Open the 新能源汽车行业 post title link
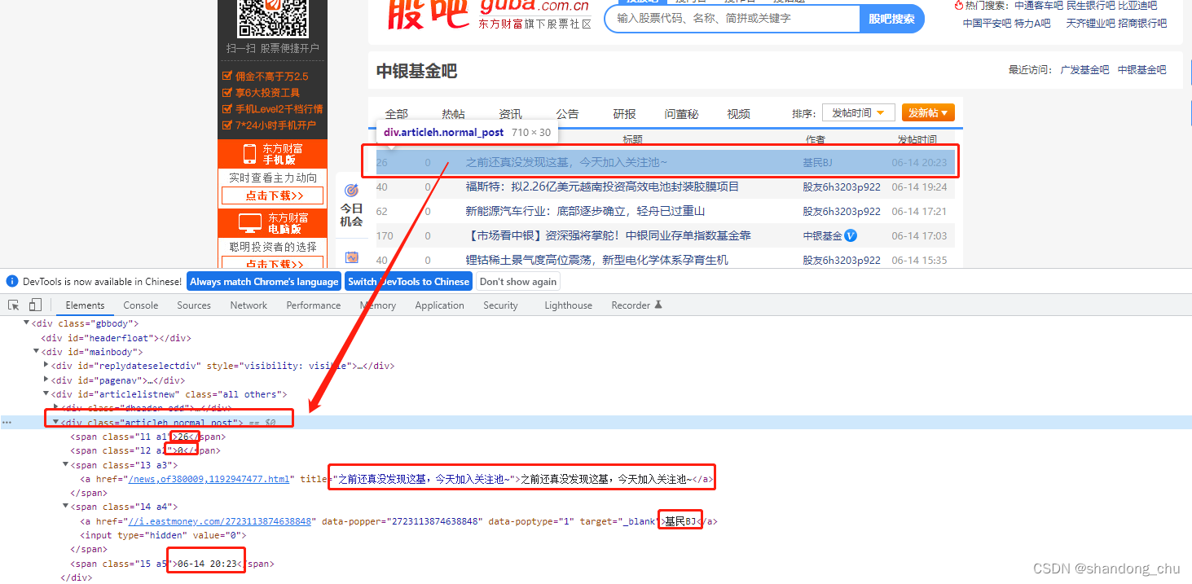 coord(585,211)
